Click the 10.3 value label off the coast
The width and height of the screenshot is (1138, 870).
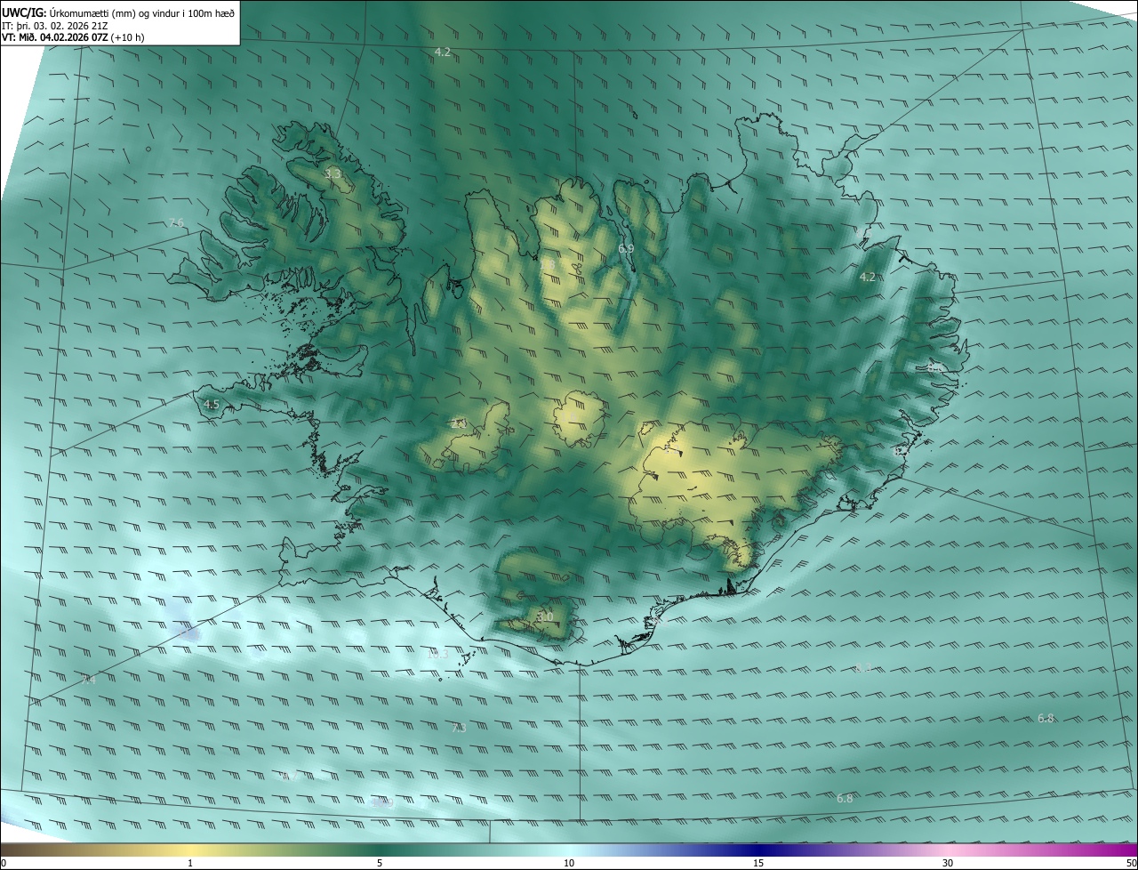pos(437,654)
